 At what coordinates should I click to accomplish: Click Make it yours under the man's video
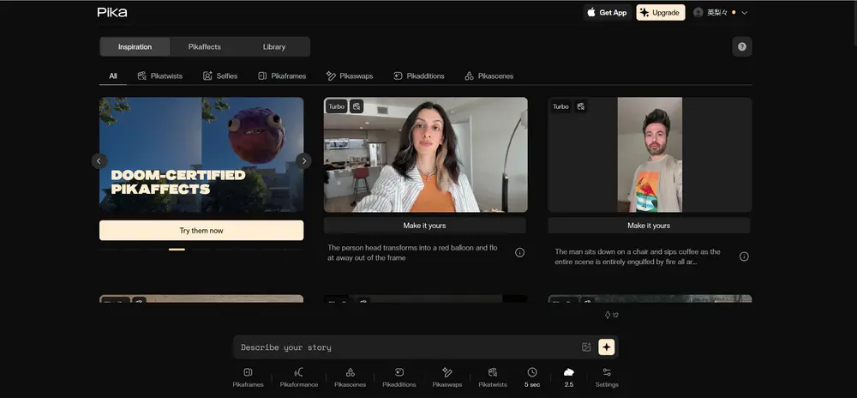tap(649, 226)
